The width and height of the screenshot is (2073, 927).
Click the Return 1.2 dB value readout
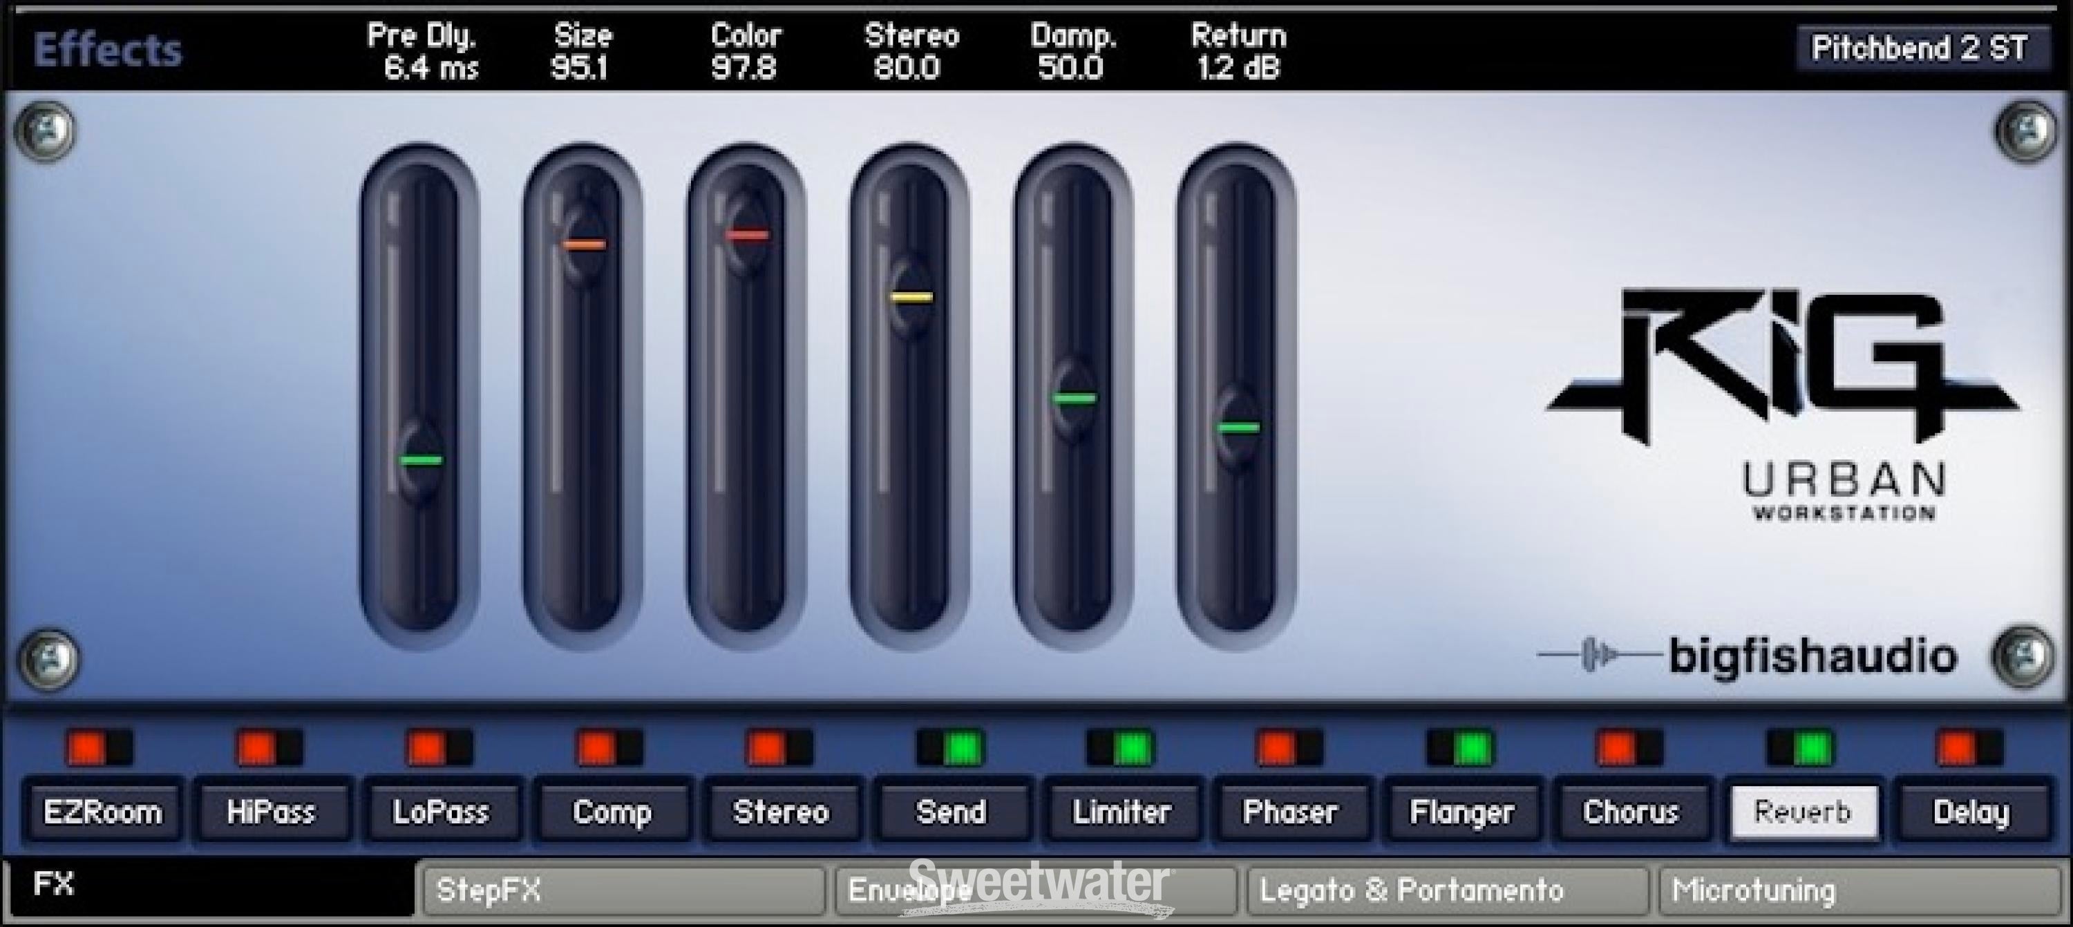tap(1238, 68)
